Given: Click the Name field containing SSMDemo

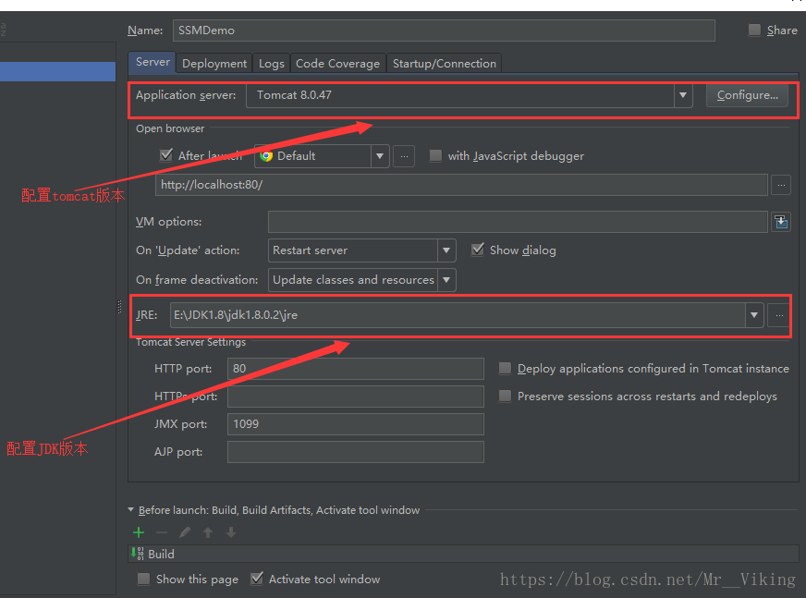Looking at the screenshot, I should pyautogui.click(x=444, y=31).
